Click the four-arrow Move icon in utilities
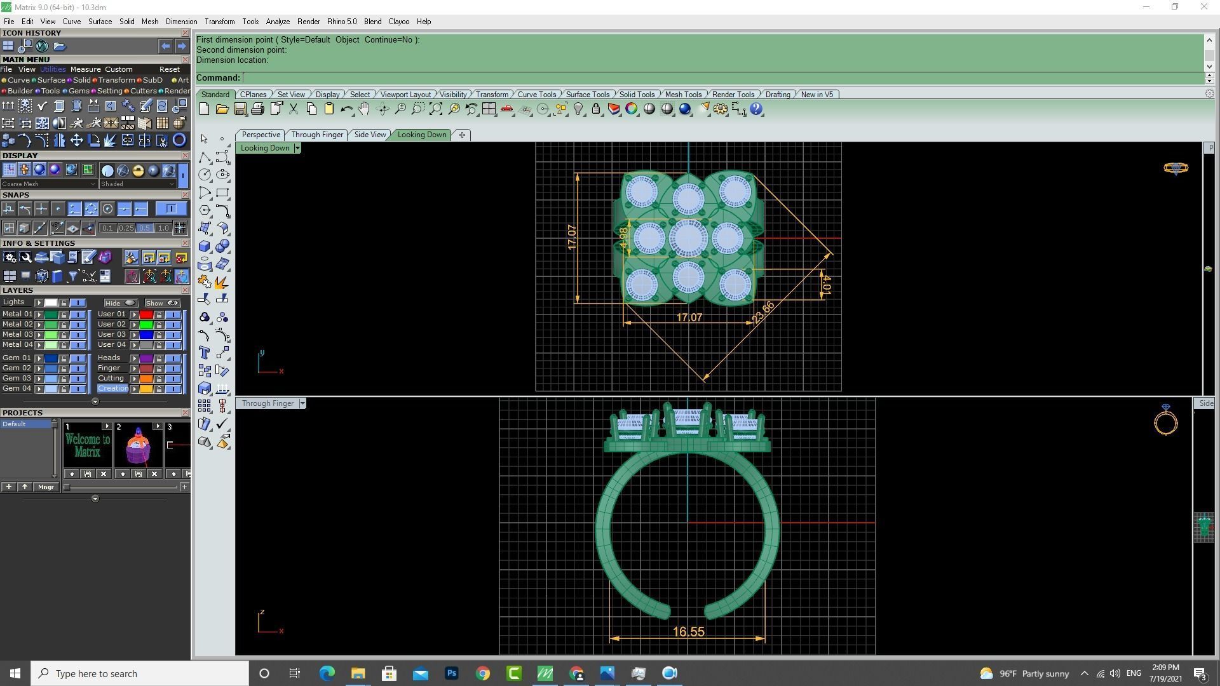This screenshot has height=686, width=1220. click(76, 140)
